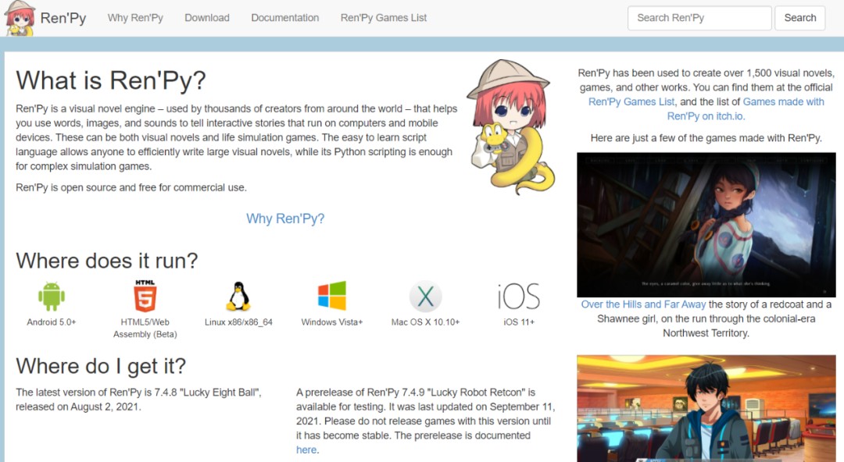Image resolution: width=844 pixels, height=462 pixels.
Task: Click the iOS logo icon
Action: (519, 297)
